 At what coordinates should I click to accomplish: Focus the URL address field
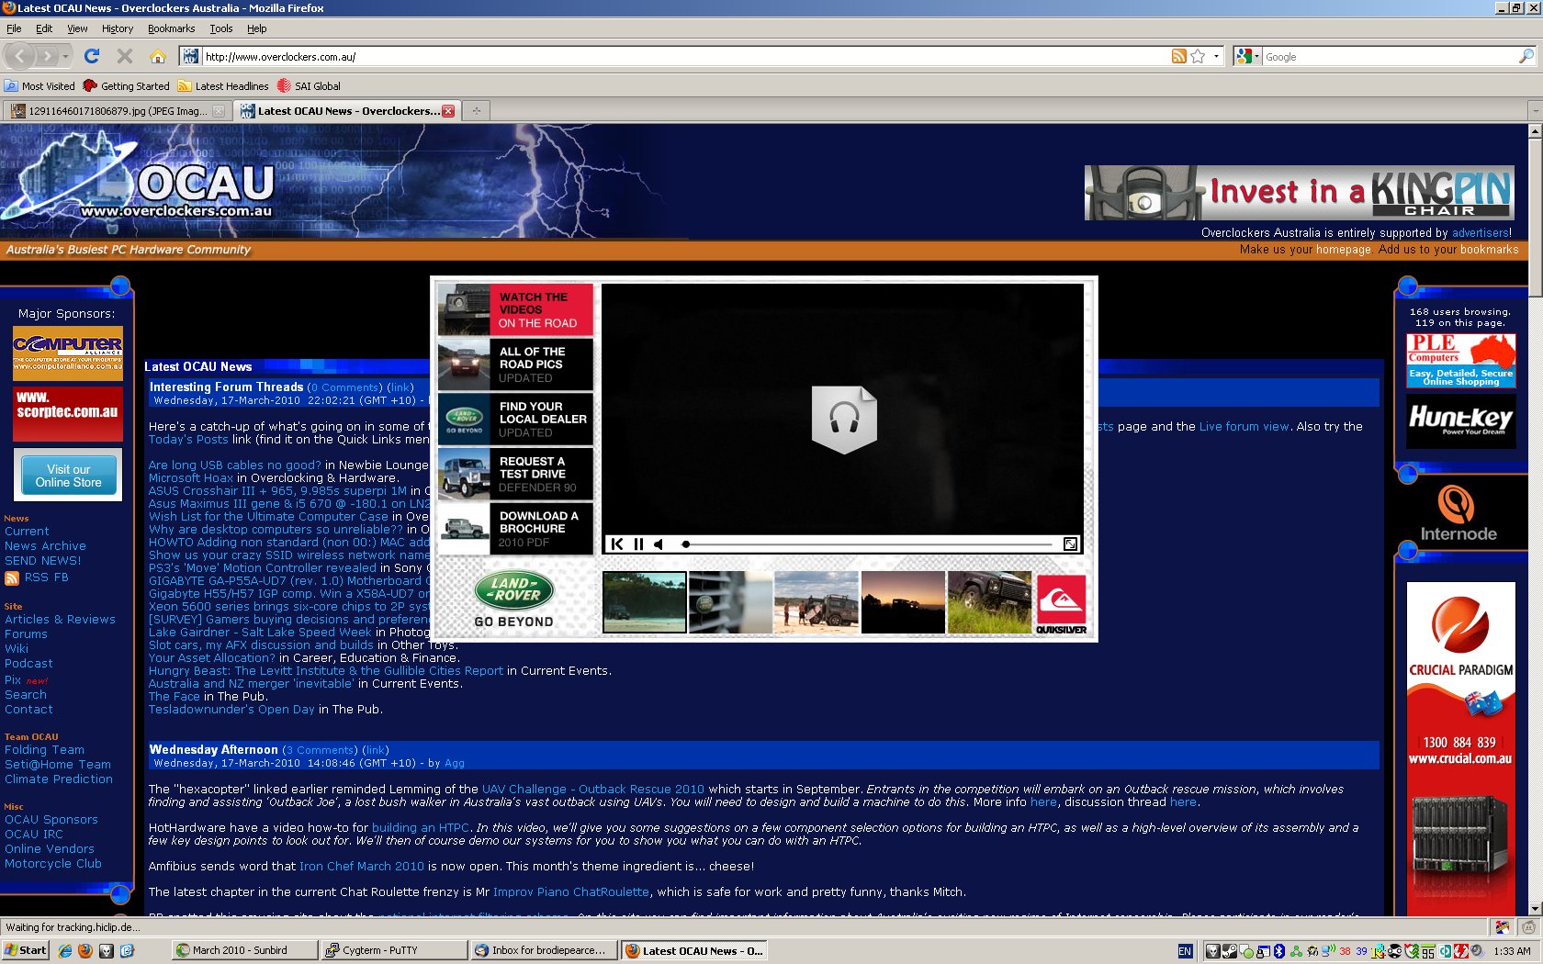pyautogui.click(x=684, y=56)
